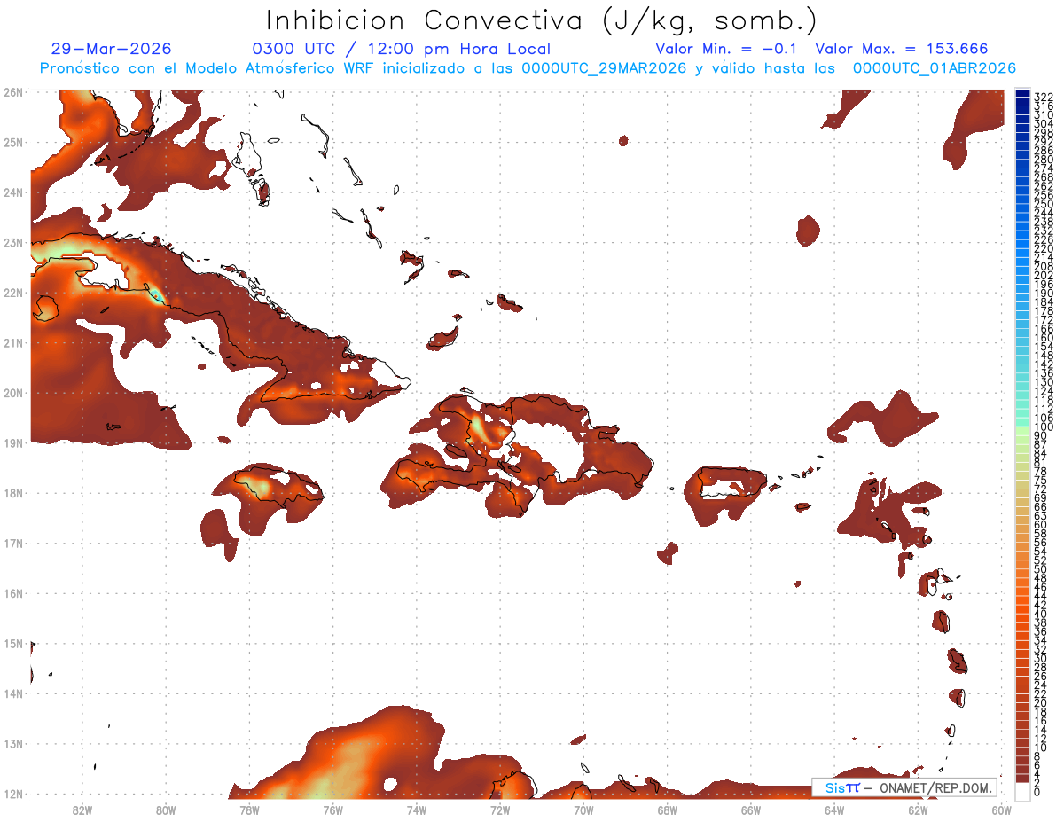Select the "Valor Max. = 153.666" readout
Image resolution: width=1064 pixels, height=822 pixels.
901,49
